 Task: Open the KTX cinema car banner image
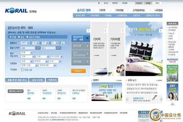pyautogui.click(x=144, y=49)
